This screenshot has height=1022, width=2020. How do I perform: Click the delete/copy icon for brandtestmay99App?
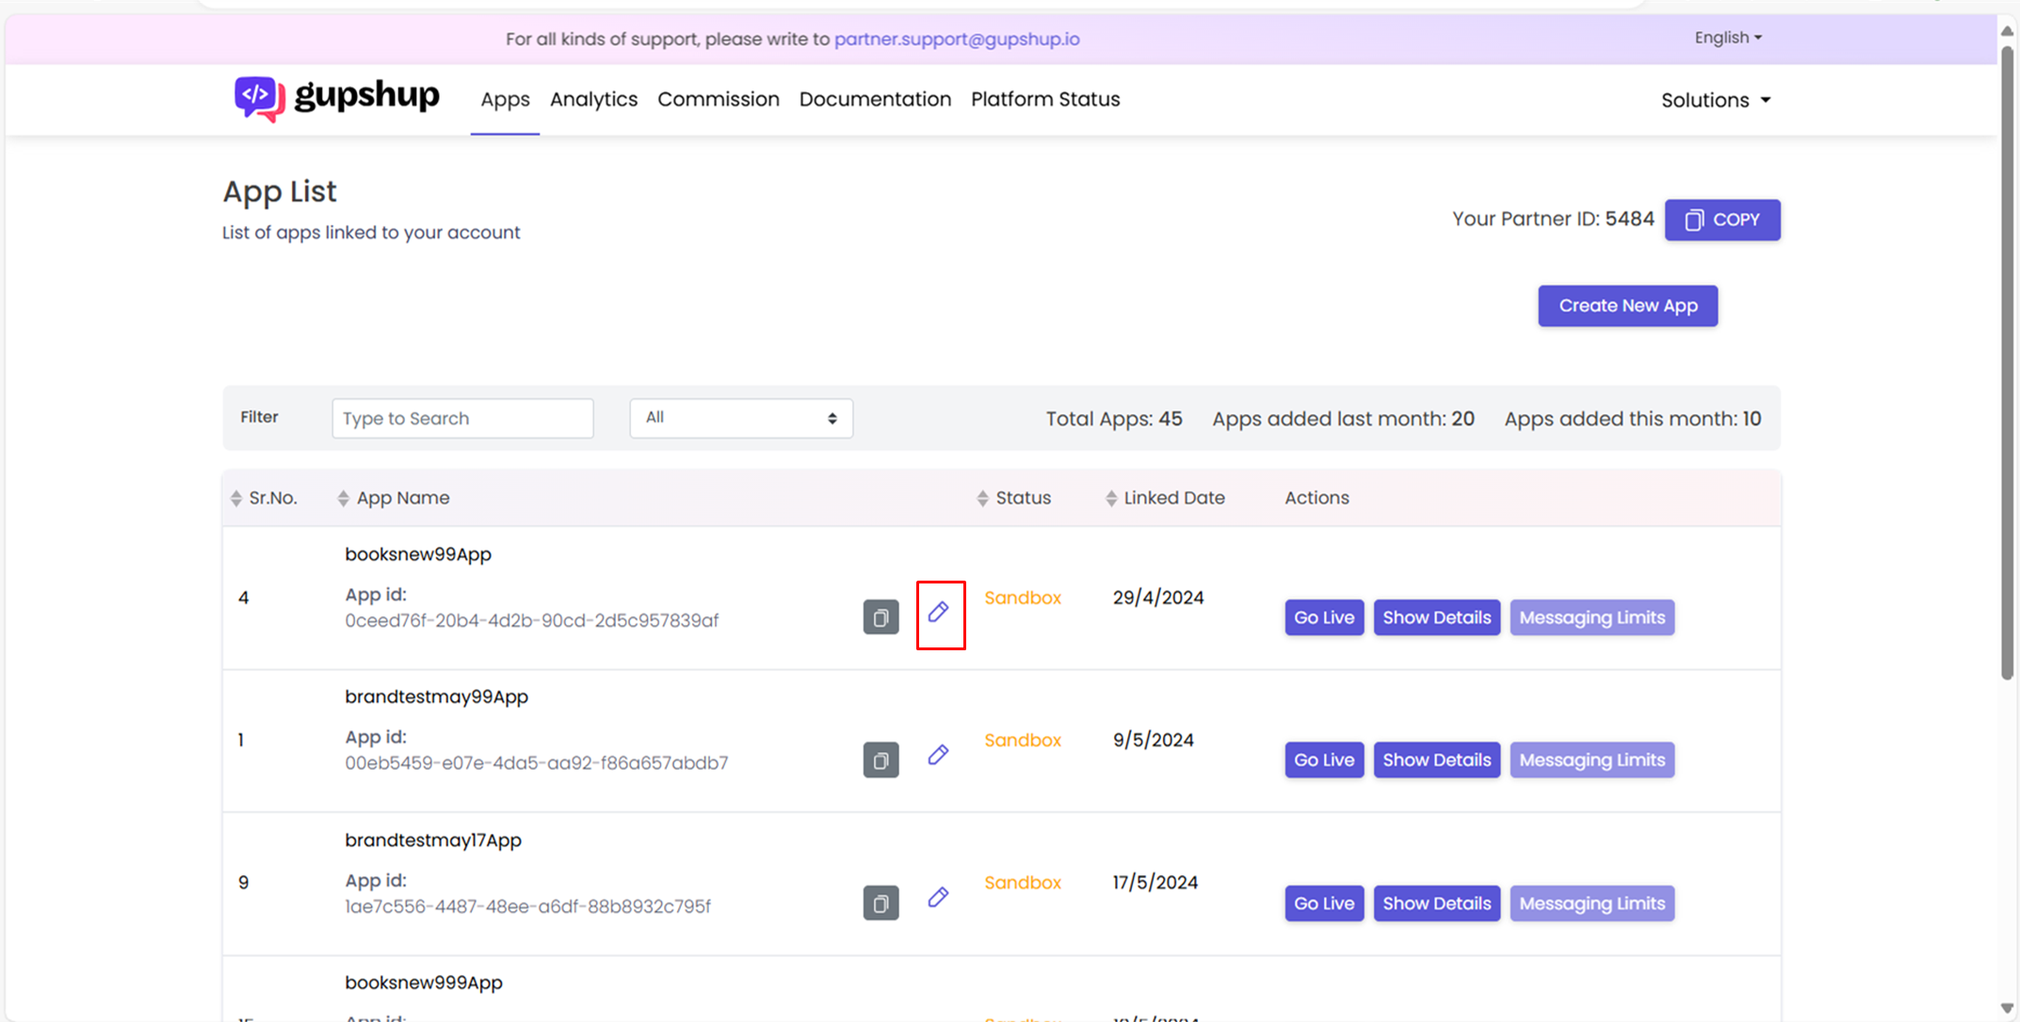pos(881,759)
